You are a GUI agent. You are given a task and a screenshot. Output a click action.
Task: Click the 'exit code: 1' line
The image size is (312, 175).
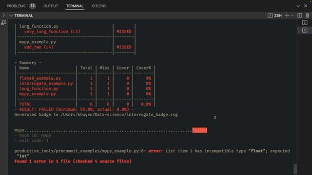pos(31,140)
